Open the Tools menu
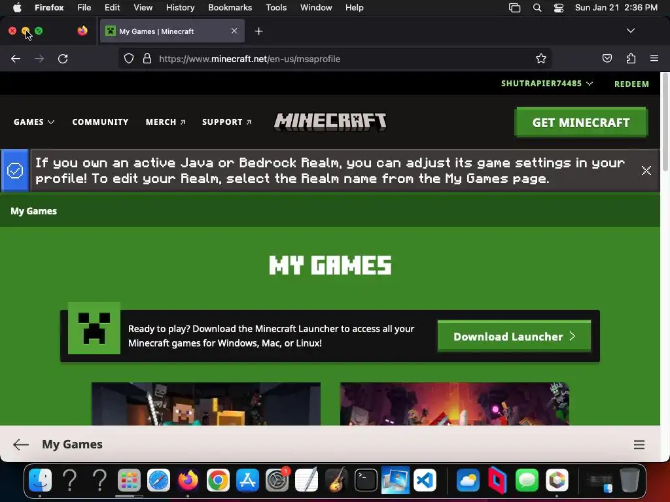670x502 pixels. click(x=276, y=8)
